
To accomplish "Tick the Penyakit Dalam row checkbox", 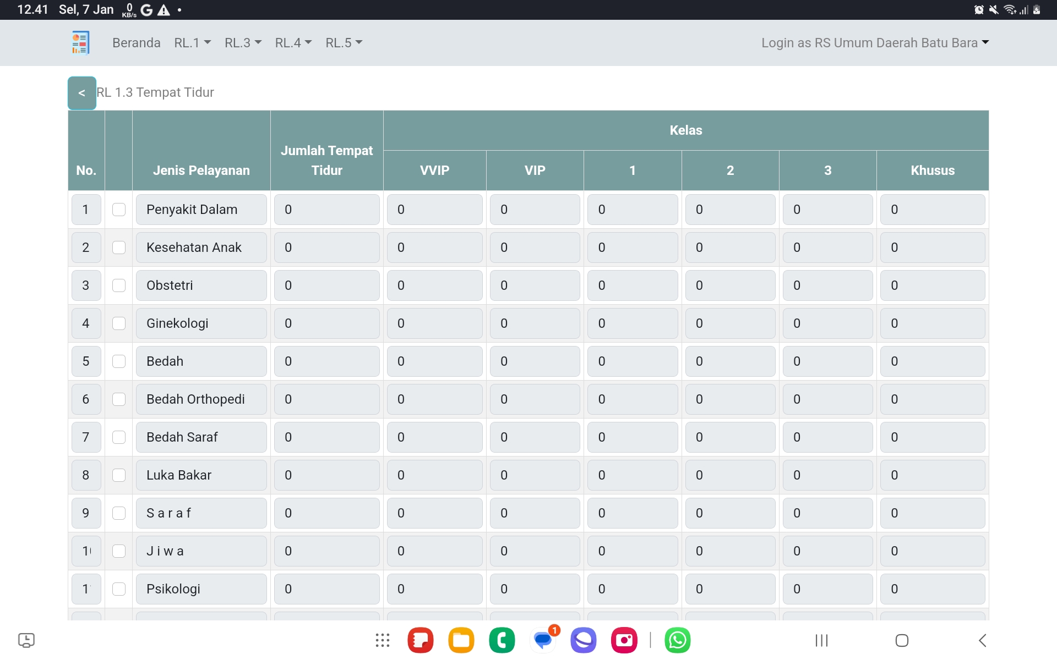I will pyautogui.click(x=119, y=210).
